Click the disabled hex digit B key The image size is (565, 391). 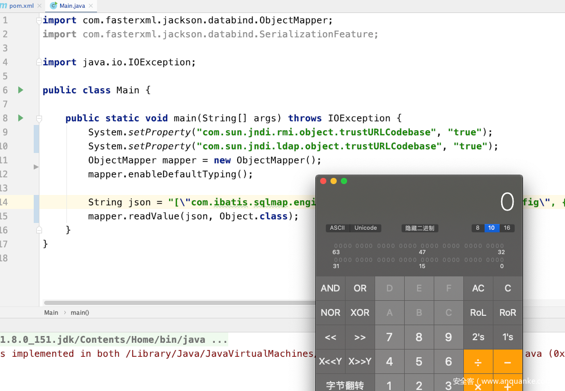point(419,313)
